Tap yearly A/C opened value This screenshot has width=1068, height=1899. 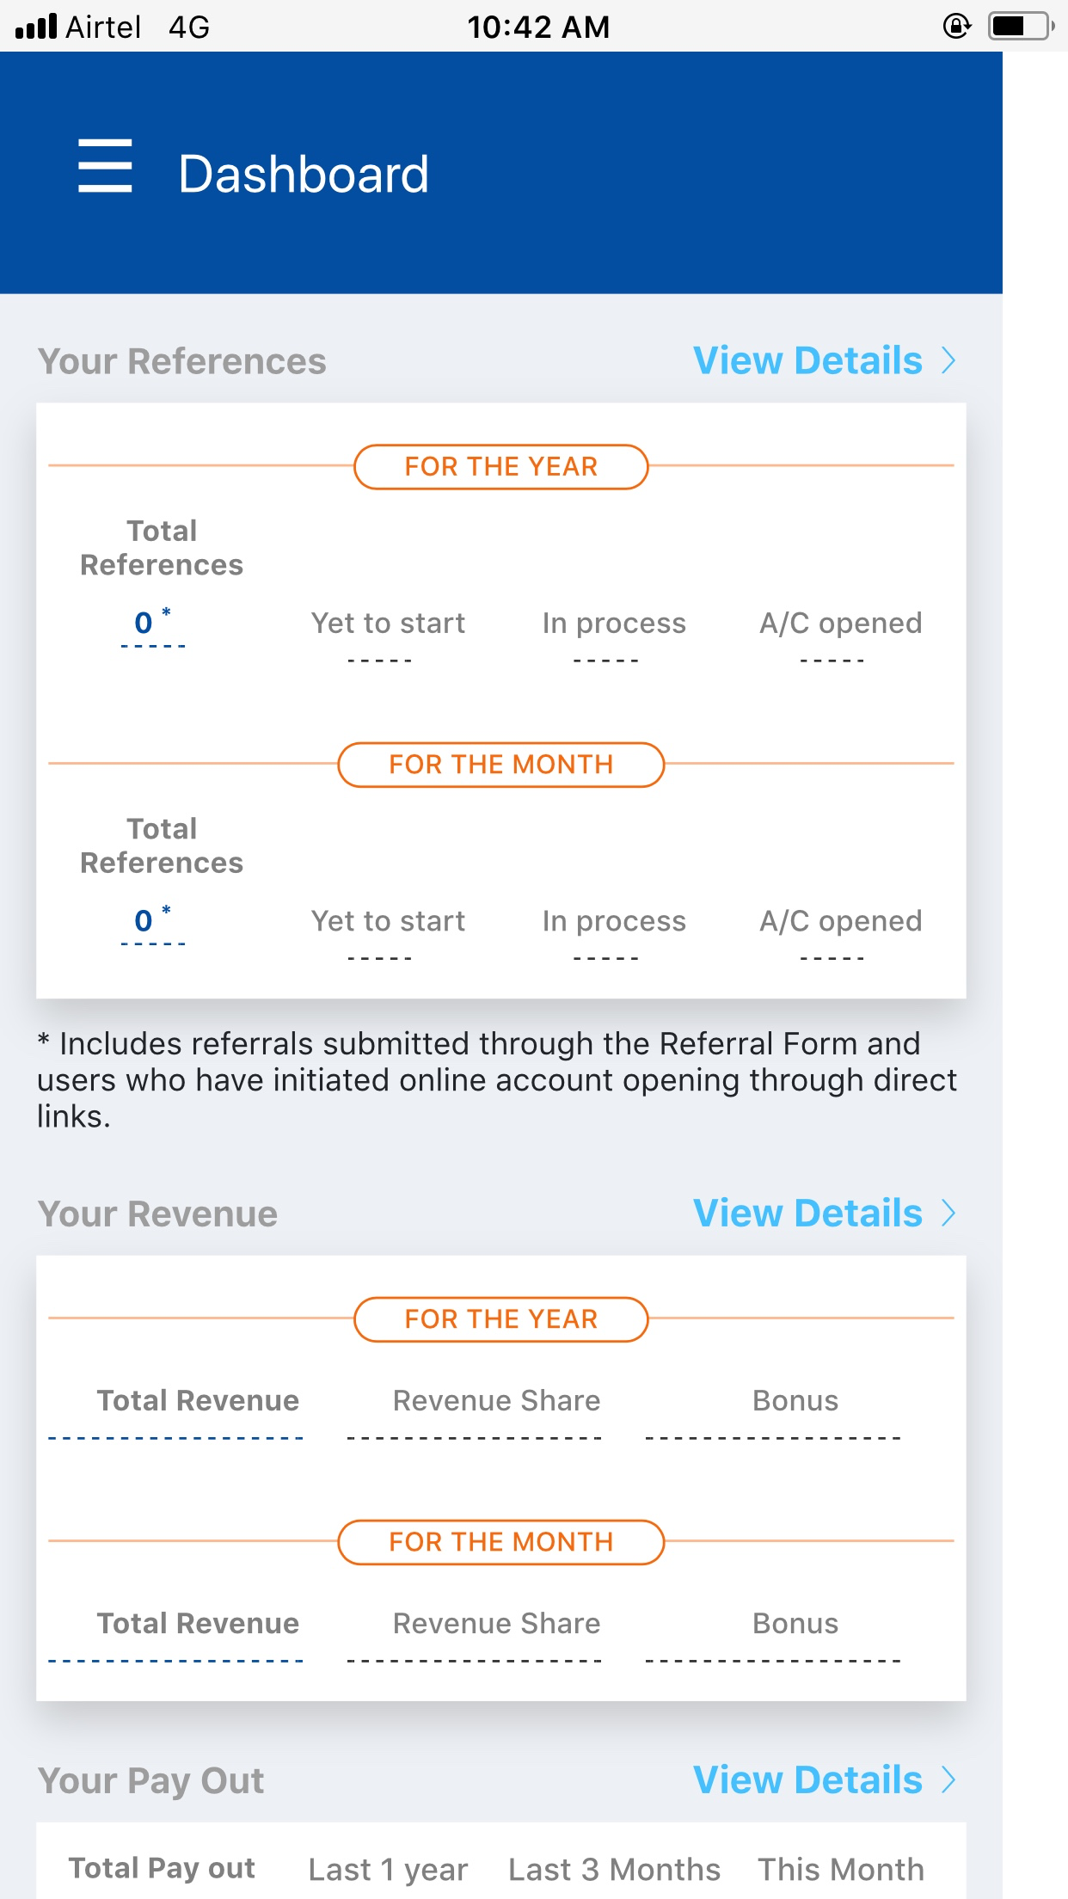click(832, 660)
